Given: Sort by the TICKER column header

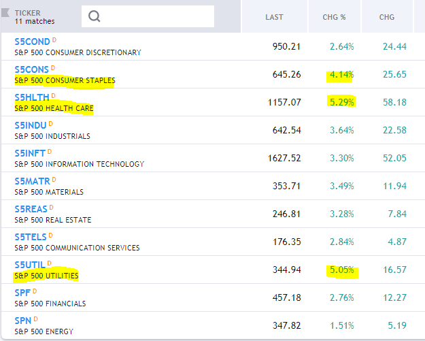Looking at the screenshot, I should [27, 13].
